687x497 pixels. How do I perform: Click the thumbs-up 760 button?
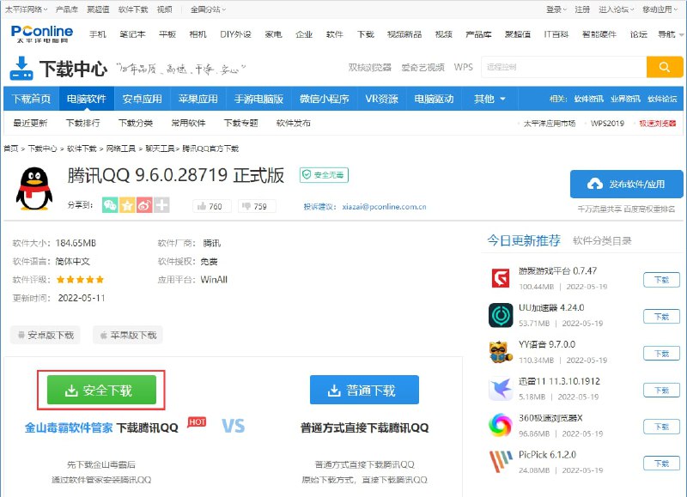[211, 206]
